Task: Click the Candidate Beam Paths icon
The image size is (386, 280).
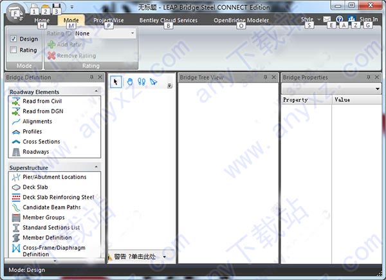Action: click(16, 208)
